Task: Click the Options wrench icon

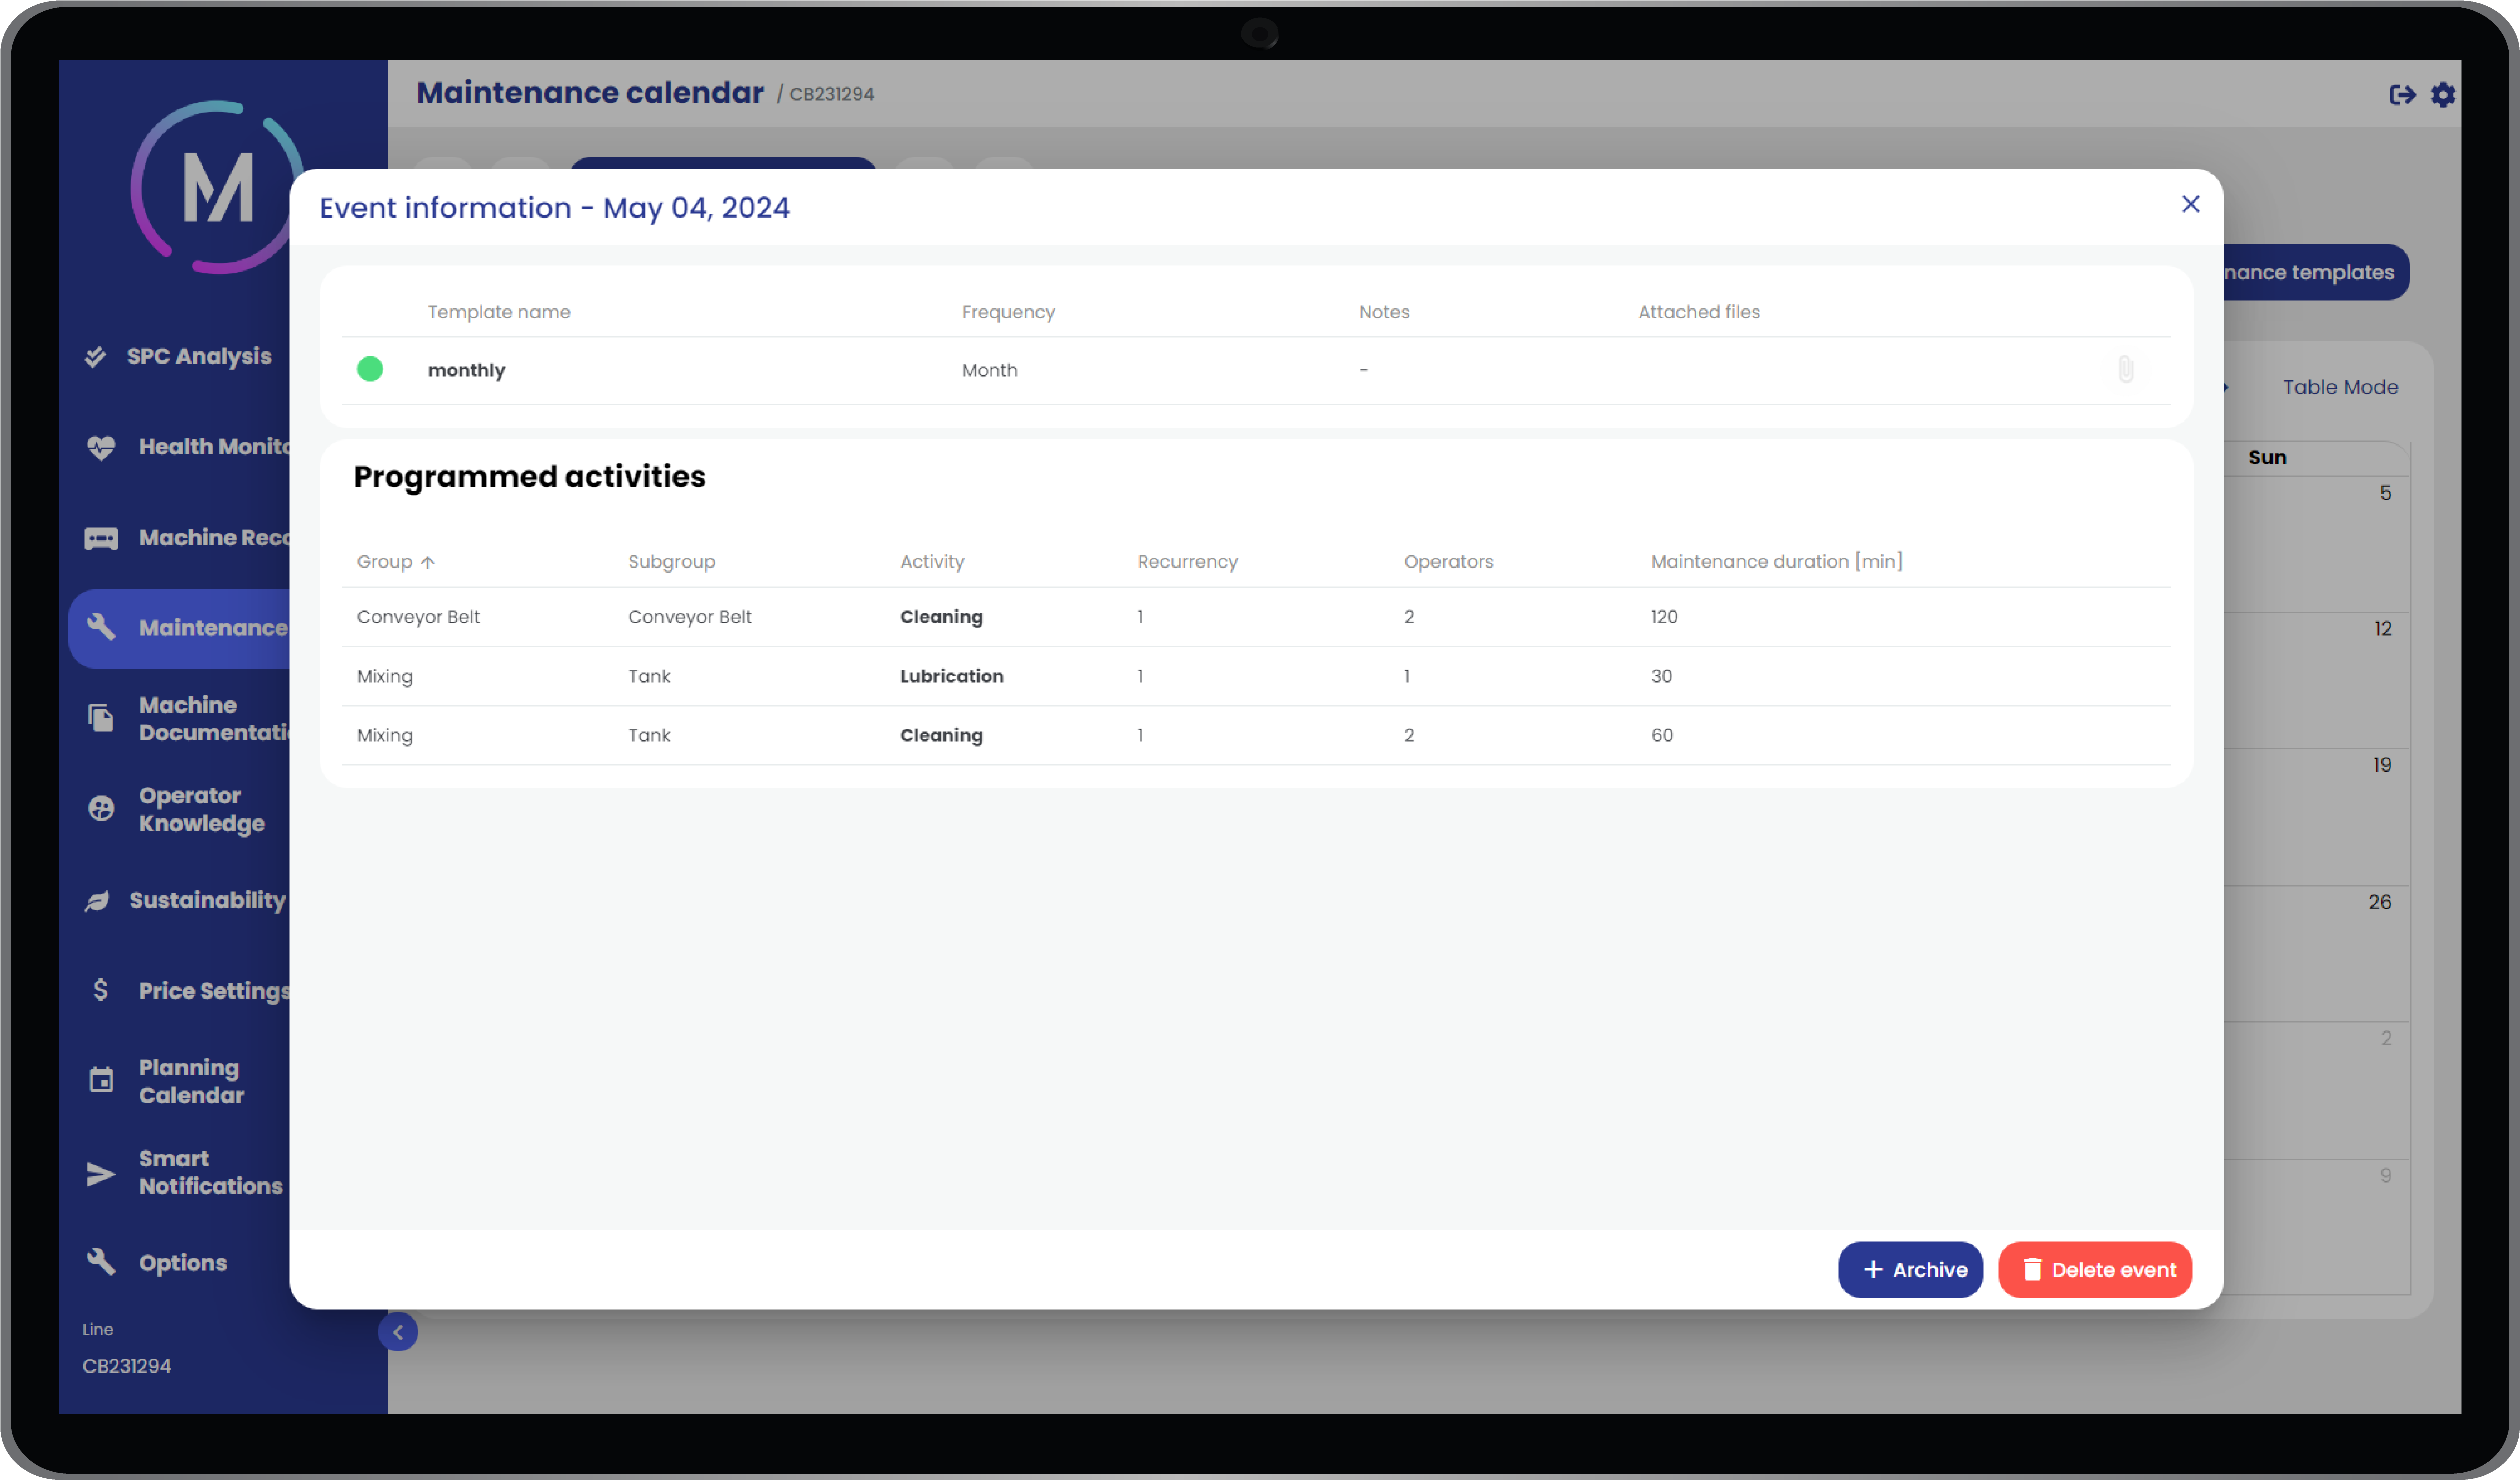Action: pos(101,1262)
